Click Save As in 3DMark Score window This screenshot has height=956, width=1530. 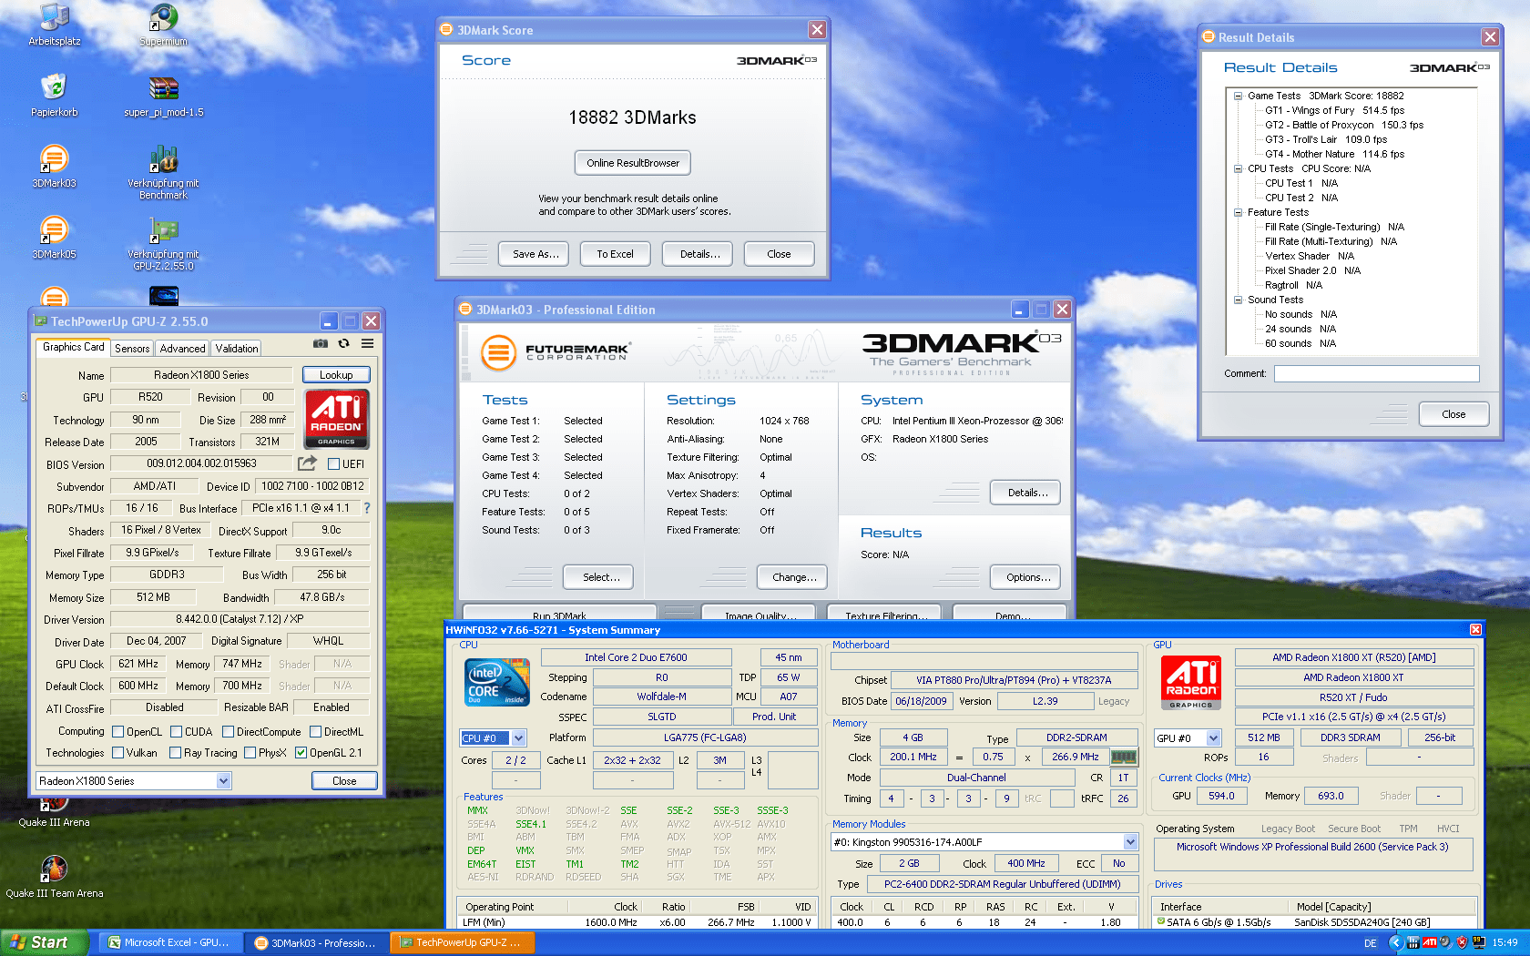[535, 254]
